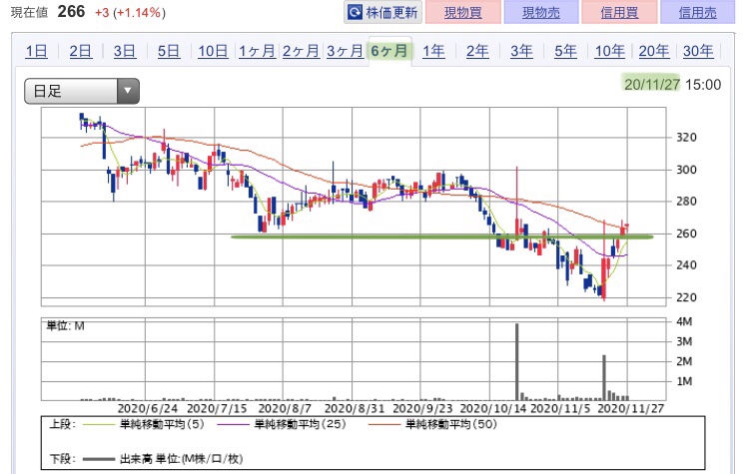748x474 pixels.
Task: Show the 5年 chart range
Action: pos(565,51)
